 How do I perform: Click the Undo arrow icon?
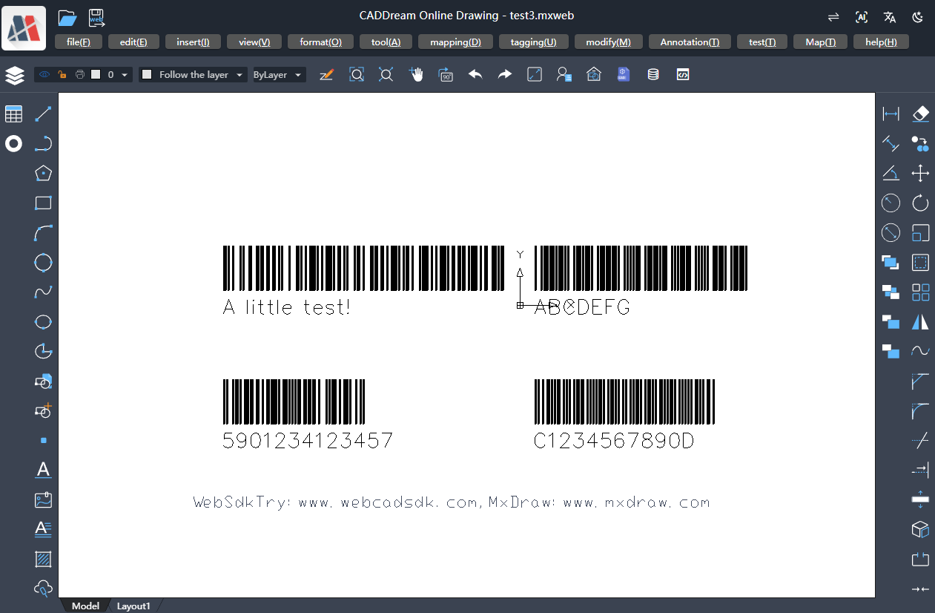[x=475, y=75]
